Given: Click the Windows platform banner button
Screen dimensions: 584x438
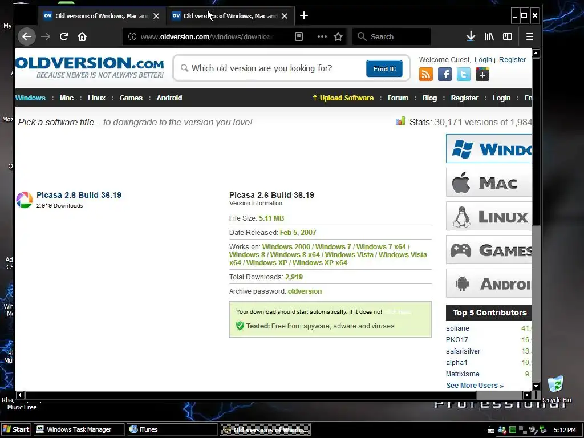Looking at the screenshot, I should point(489,149).
